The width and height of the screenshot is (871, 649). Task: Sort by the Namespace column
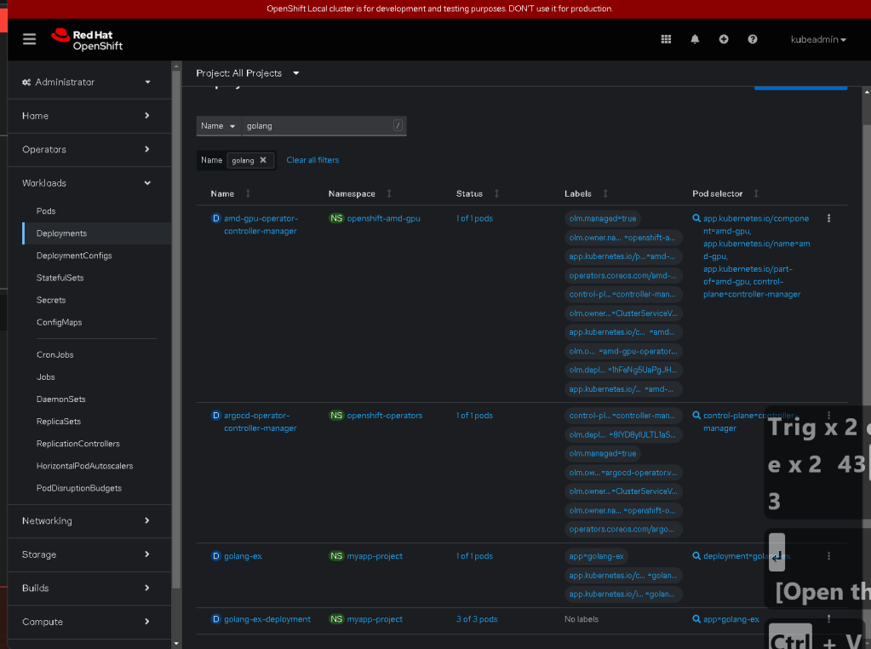pyautogui.click(x=360, y=193)
